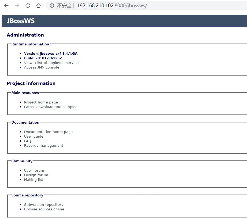This screenshot has height=219, width=247.
Task: Open the User guide link
Action: [34, 136]
